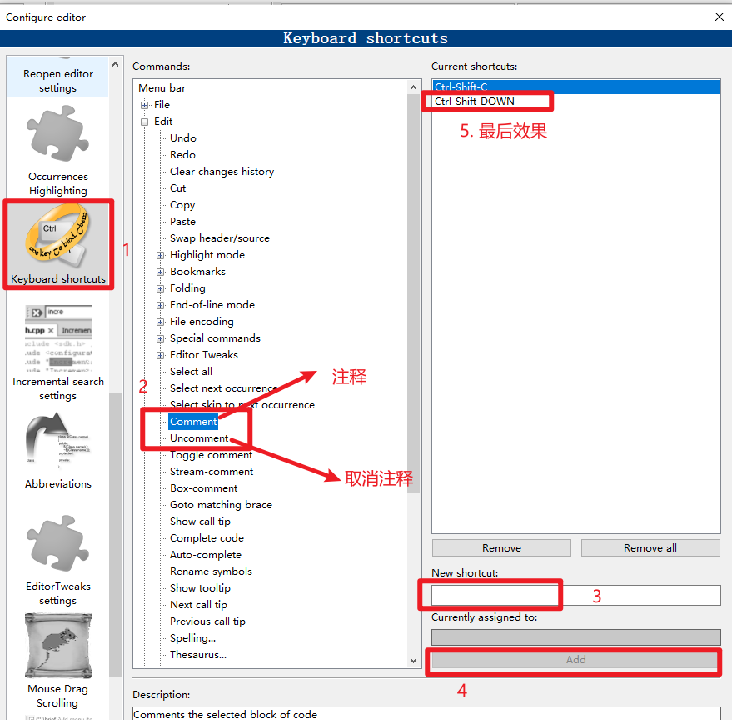Select Goto matching brace command
The height and width of the screenshot is (720, 732).
click(x=221, y=505)
